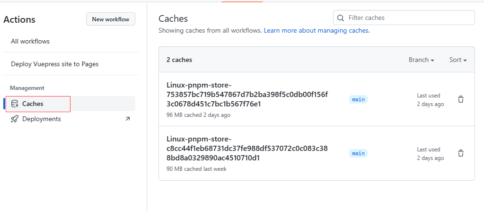Click the Caches database icon in sidebar
Viewport: 484px width, 211px height.
[15, 104]
